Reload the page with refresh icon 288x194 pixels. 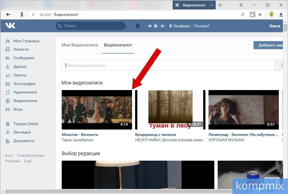coord(33,14)
